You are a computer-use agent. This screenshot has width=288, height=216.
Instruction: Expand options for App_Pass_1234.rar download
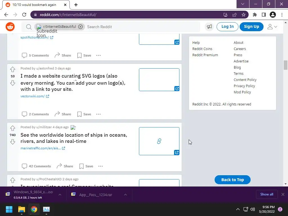pos(125,195)
